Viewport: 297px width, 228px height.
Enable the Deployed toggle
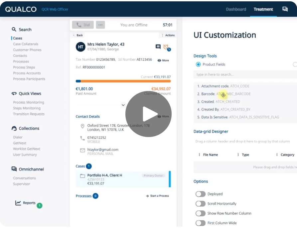pyautogui.click(x=200, y=194)
